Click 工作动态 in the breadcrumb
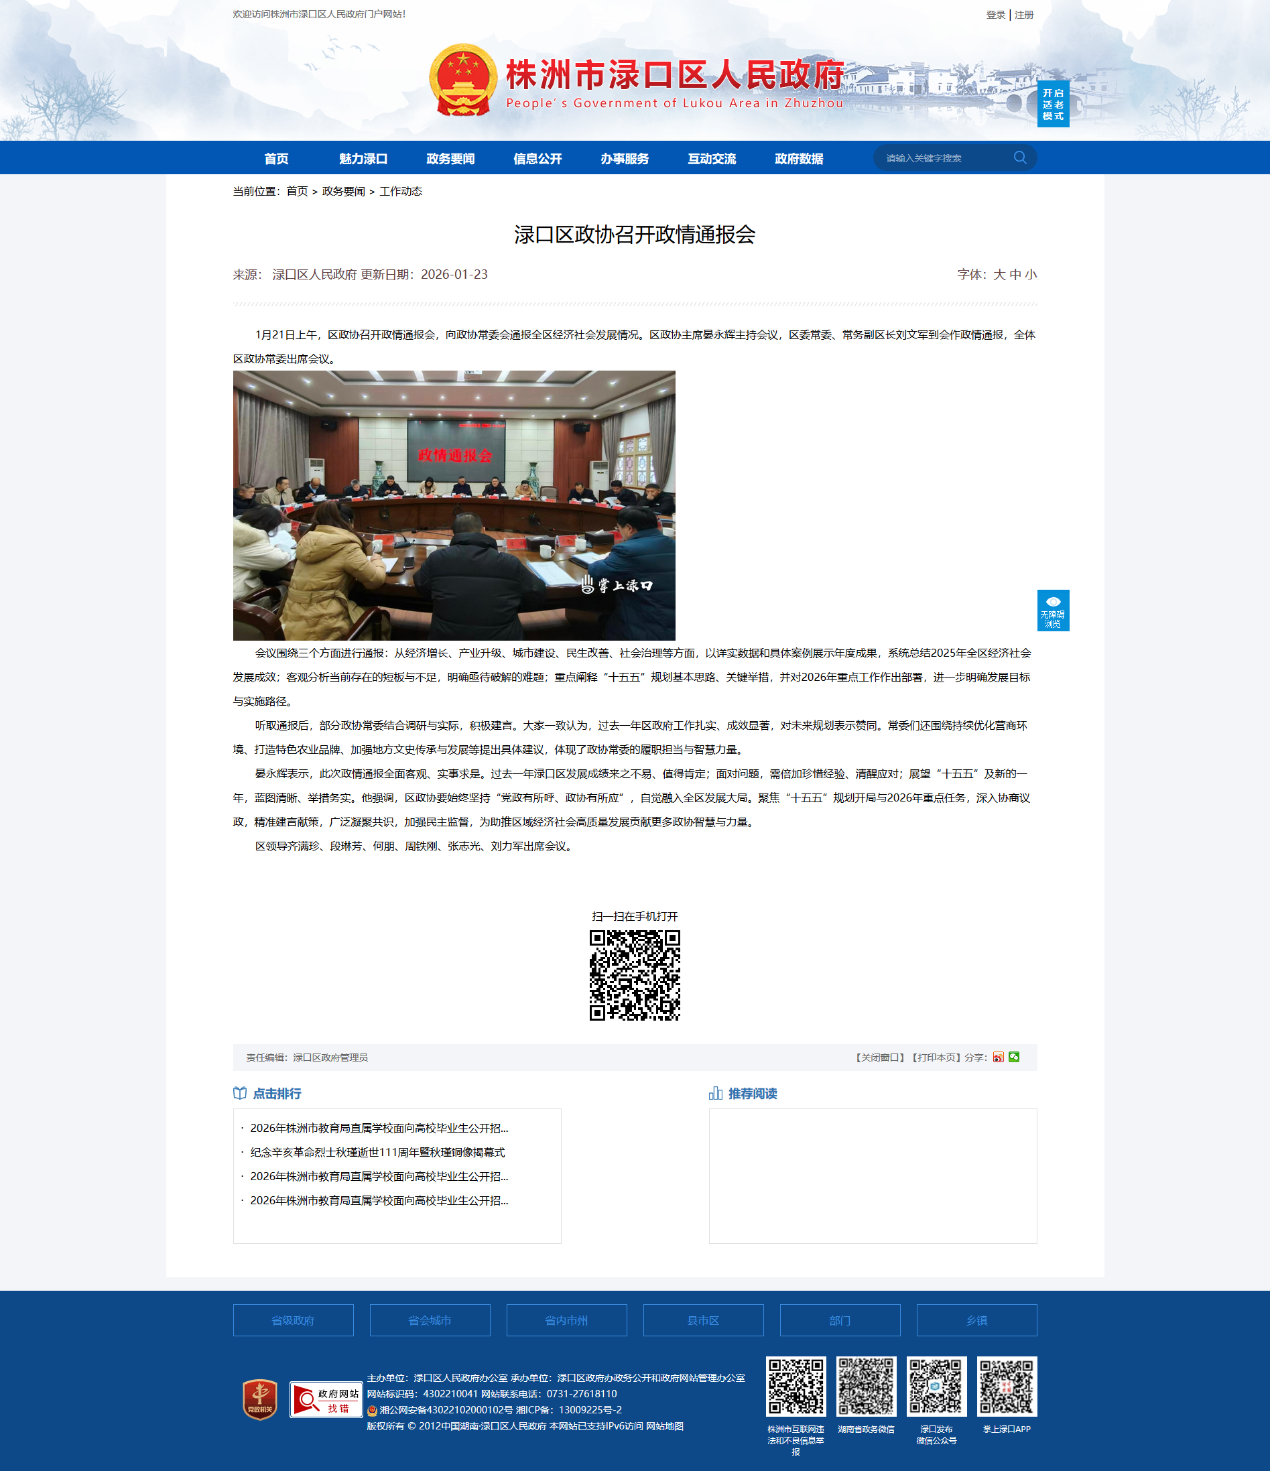Image resolution: width=1270 pixels, height=1471 pixels. click(400, 192)
